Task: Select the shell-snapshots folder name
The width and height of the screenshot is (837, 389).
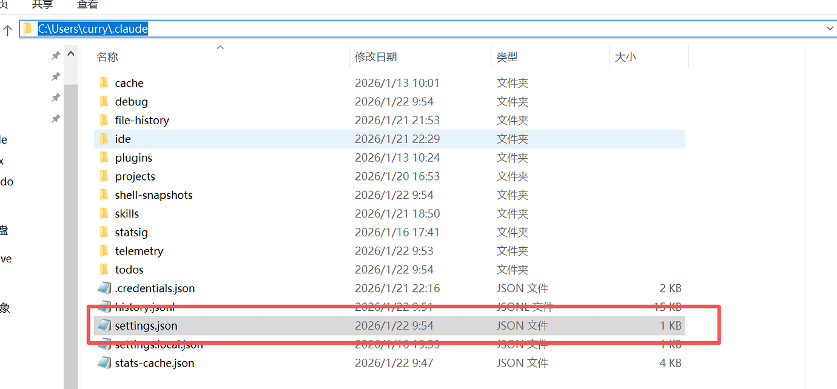Action: pyautogui.click(x=154, y=195)
